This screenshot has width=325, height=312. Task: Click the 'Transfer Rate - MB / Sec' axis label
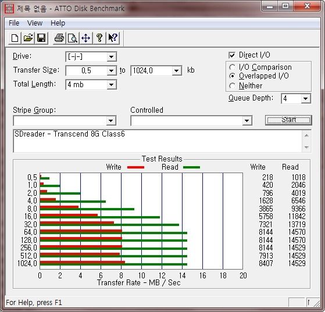139,282
